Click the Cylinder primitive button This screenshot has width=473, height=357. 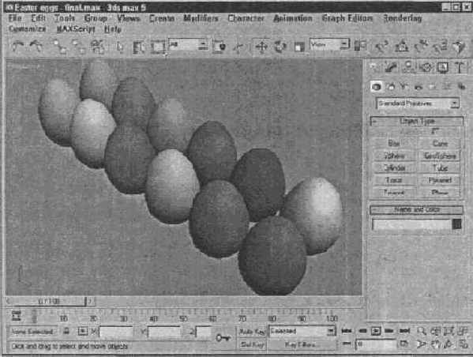(x=394, y=167)
